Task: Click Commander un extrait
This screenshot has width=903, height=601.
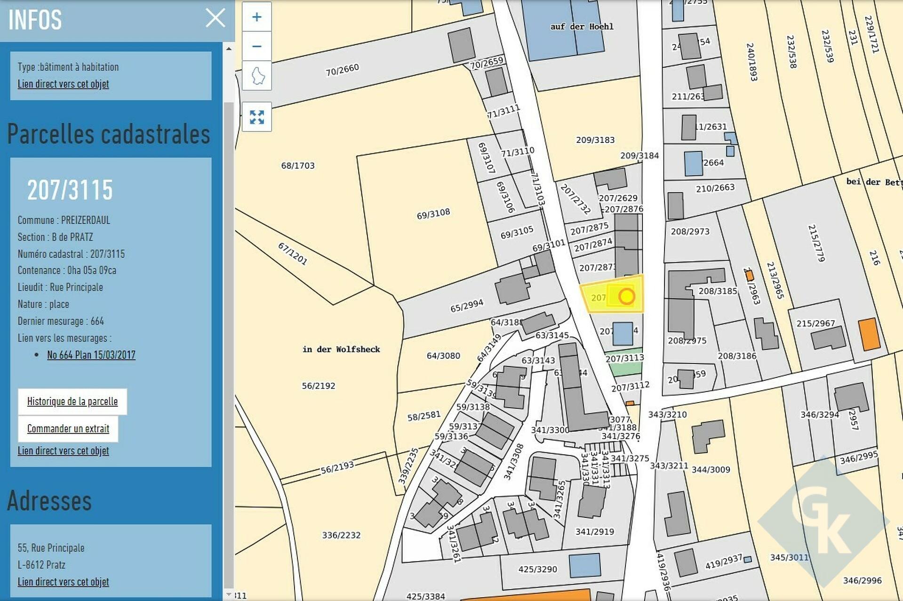Action: tap(68, 429)
